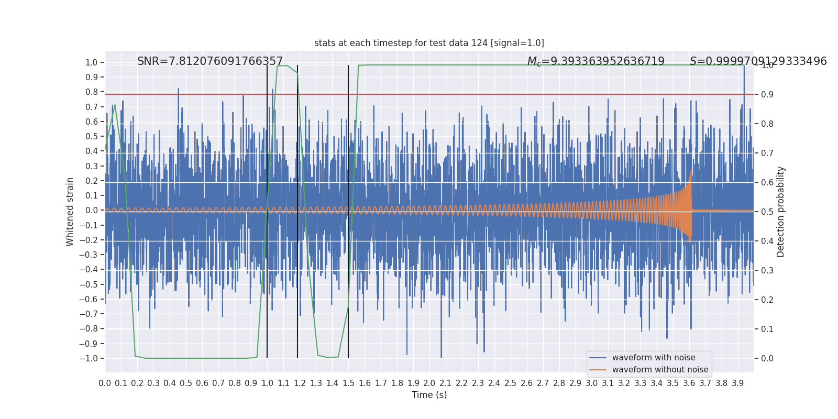Viewport: 838px width, 419px height.
Task: Click the −0.9 tick on Whitened strain axis
Action: pyautogui.click(x=89, y=344)
